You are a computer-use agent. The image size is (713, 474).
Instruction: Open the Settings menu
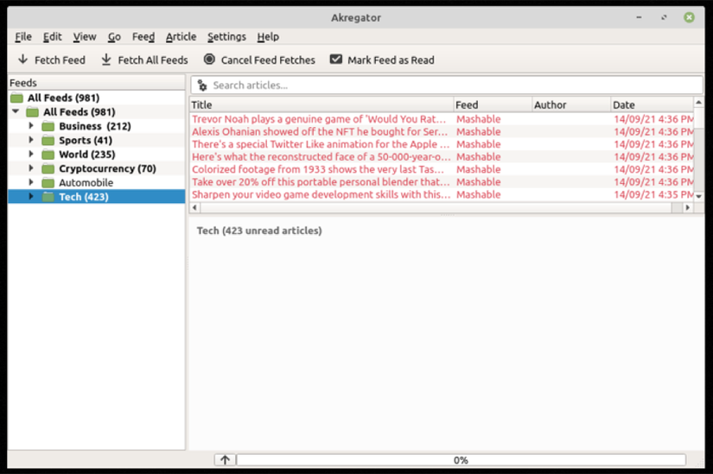pyautogui.click(x=226, y=37)
